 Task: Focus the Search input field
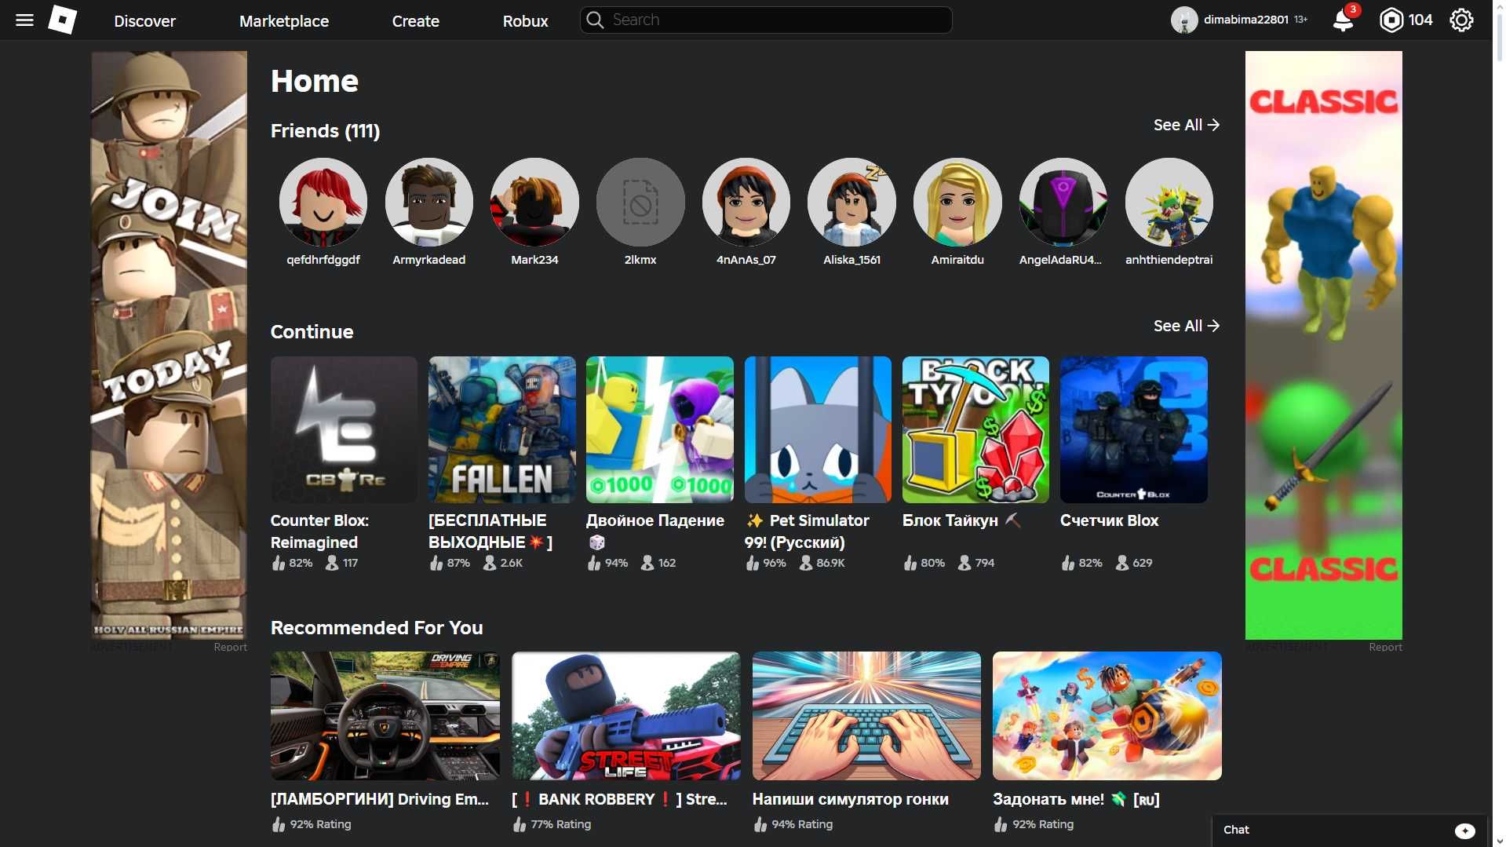point(766,20)
